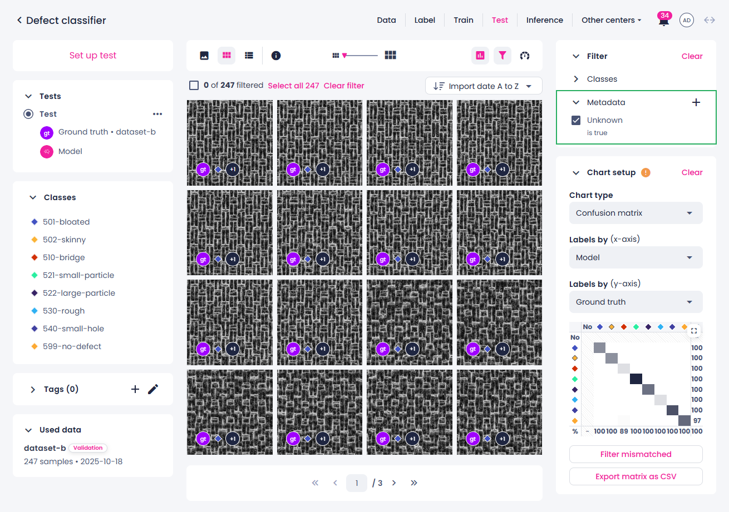Open the Import date A to Z sort dropdown
Screen dimensions: 729x512
coord(484,86)
